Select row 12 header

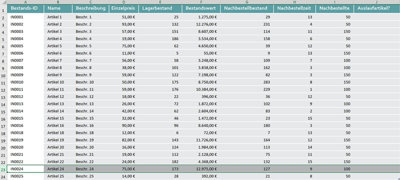3,90
